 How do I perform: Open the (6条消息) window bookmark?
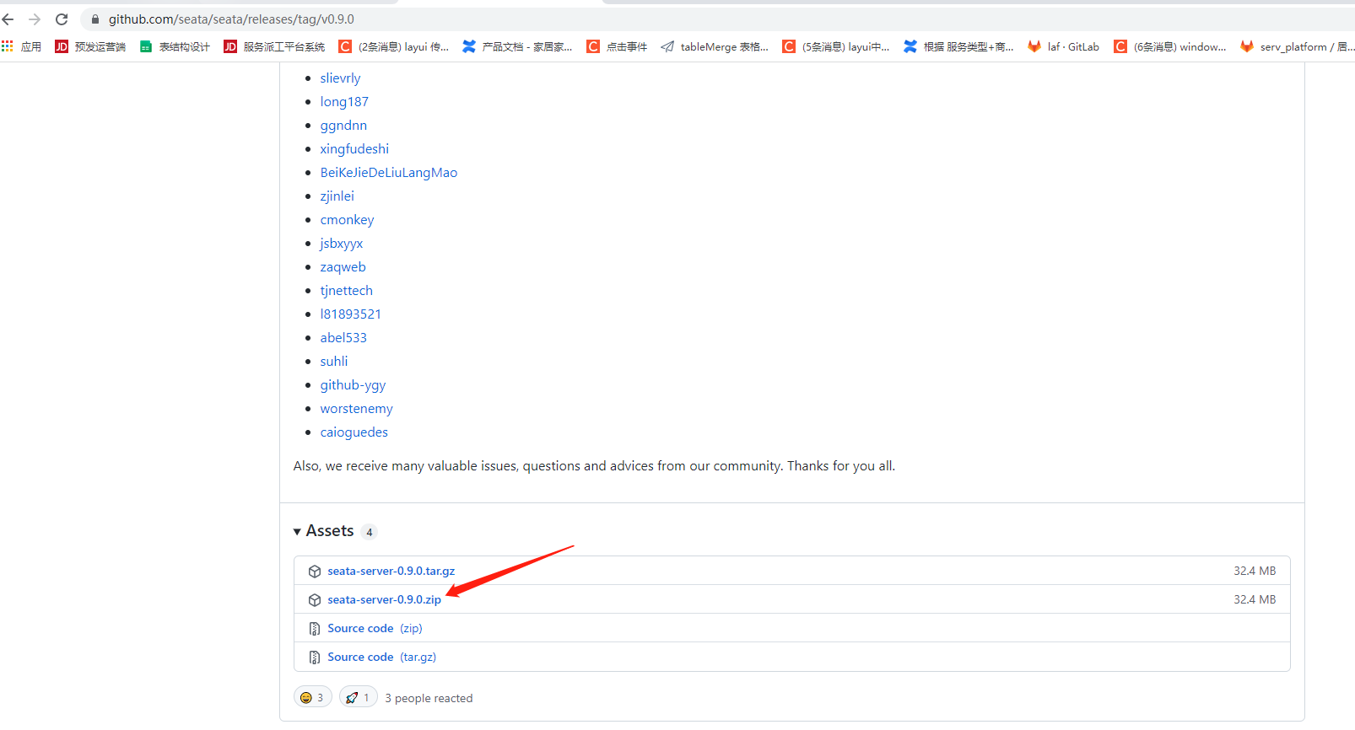pyautogui.click(x=1170, y=46)
